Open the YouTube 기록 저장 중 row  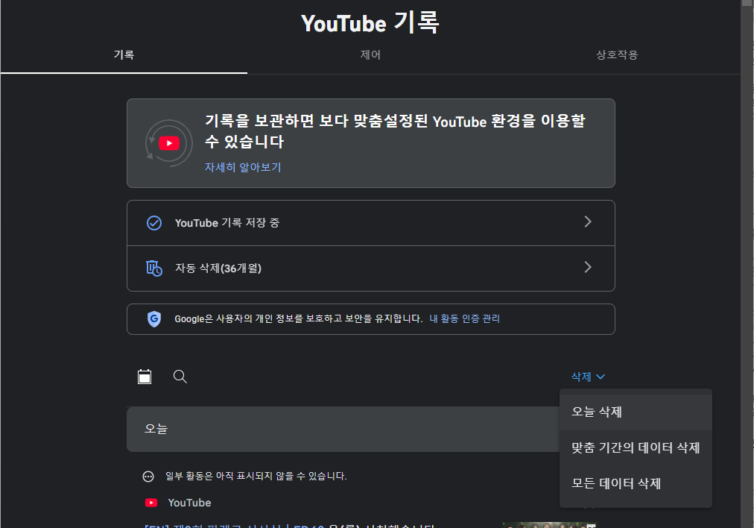coord(371,223)
